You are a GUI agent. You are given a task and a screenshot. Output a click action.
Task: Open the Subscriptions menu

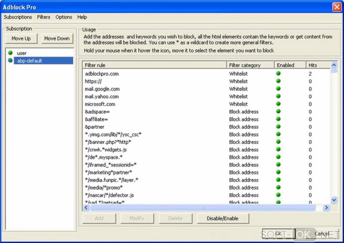[18, 17]
